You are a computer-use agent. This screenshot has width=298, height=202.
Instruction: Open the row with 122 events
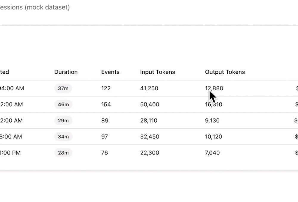pyautogui.click(x=149, y=88)
